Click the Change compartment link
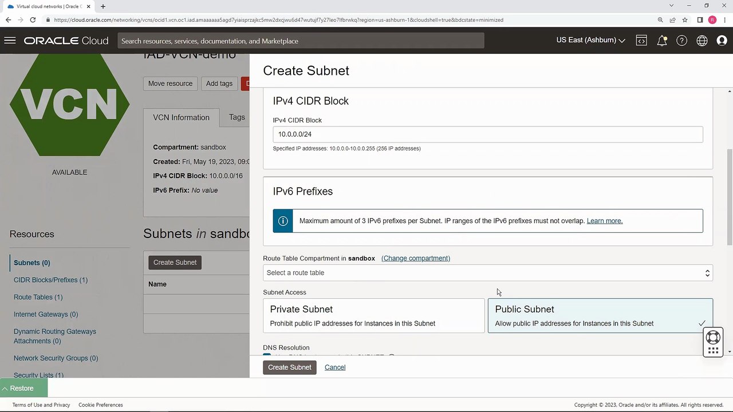This screenshot has height=412, width=733. click(416, 258)
